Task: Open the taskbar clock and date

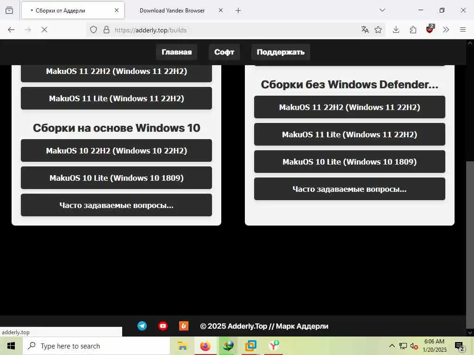Action: [434, 346]
